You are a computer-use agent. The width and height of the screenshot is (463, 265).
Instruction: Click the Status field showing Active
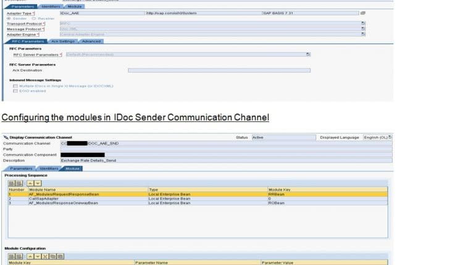tap(284, 137)
